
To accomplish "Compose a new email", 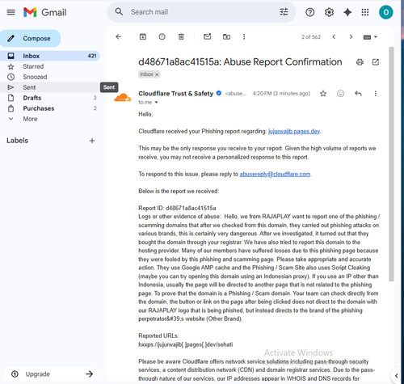I will tap(31, 38).
